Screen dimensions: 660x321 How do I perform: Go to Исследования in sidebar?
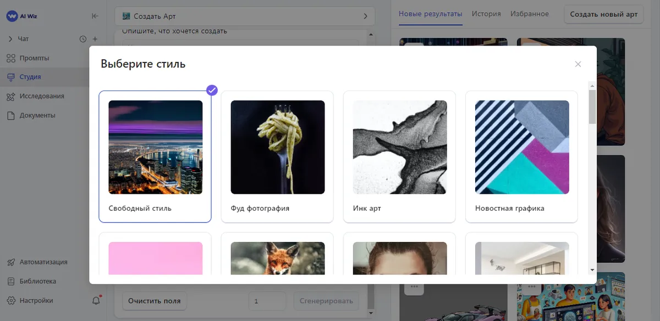[41, 97]
